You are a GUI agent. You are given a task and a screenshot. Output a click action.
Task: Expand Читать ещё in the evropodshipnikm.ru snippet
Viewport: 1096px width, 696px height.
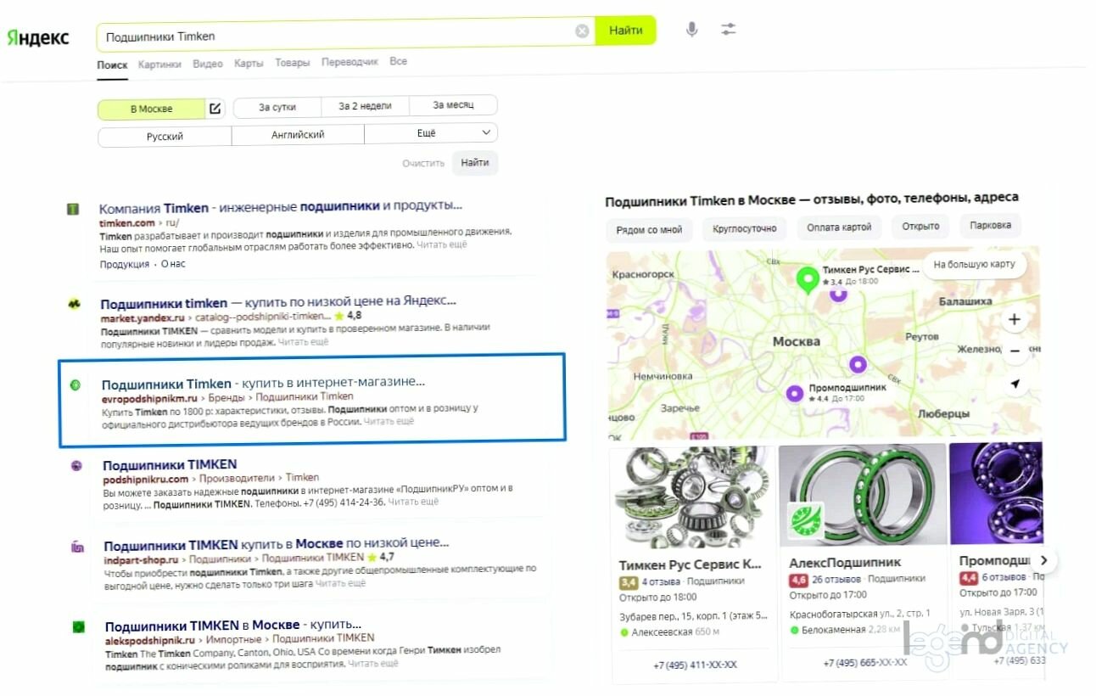[x=389, y=421]
